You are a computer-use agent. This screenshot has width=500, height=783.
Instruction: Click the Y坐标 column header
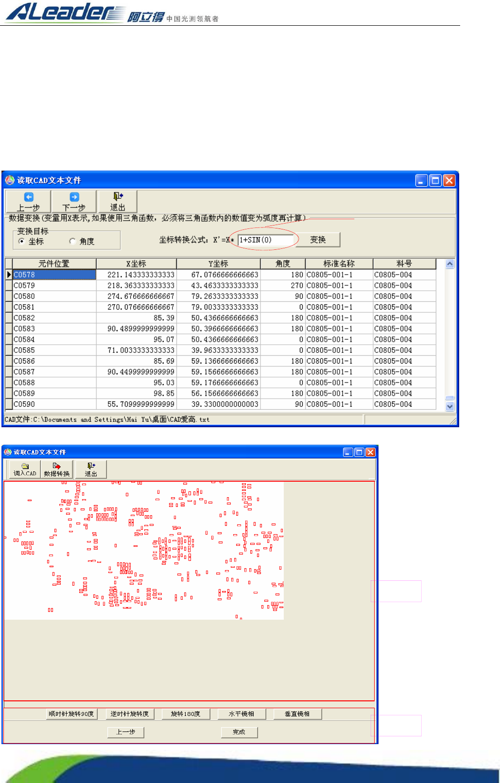tap(218, 263)
